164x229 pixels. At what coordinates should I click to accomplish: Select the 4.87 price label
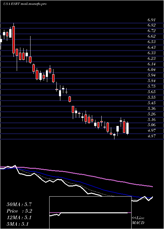click(152, 136)
